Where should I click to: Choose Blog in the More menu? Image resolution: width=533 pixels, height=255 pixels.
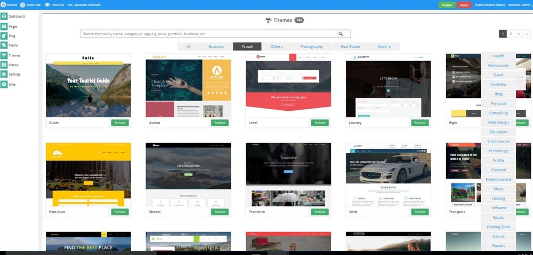[498, 94]
